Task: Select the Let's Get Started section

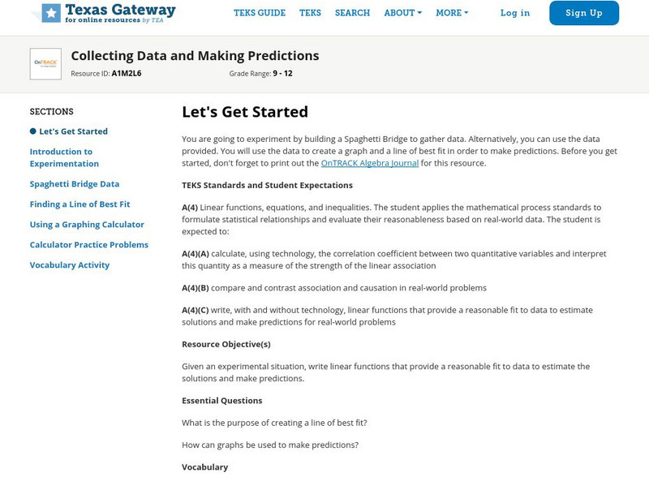Action: (x=73, y=131)
